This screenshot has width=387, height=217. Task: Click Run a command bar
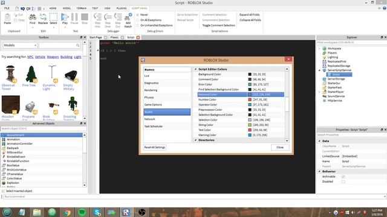193,197
